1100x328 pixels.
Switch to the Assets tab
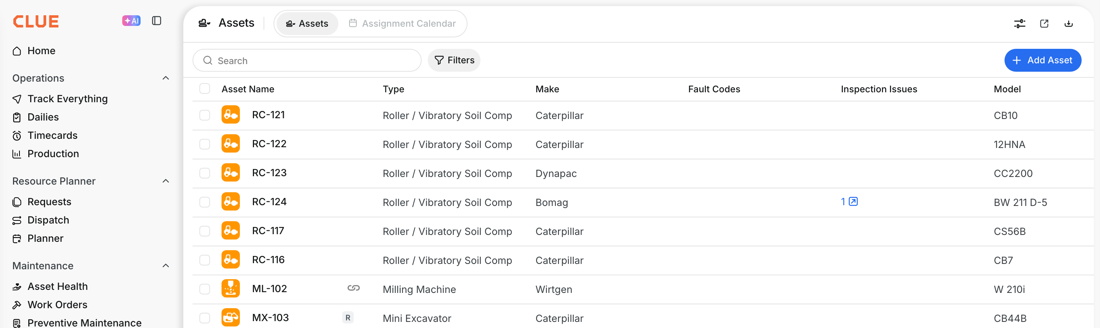(307, 24)
